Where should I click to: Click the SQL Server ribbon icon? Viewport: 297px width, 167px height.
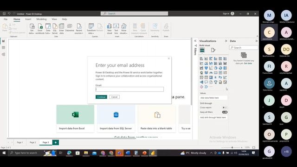pos(55,29)
